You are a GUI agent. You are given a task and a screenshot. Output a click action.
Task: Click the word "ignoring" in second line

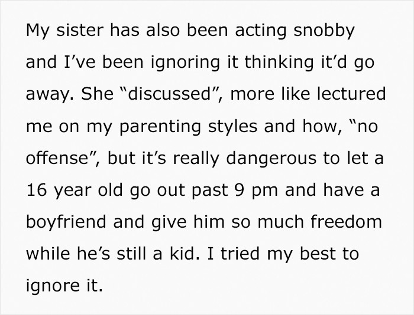click(185, 63)
